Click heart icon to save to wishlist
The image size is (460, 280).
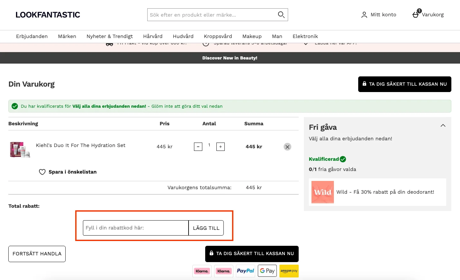[42, 172]
